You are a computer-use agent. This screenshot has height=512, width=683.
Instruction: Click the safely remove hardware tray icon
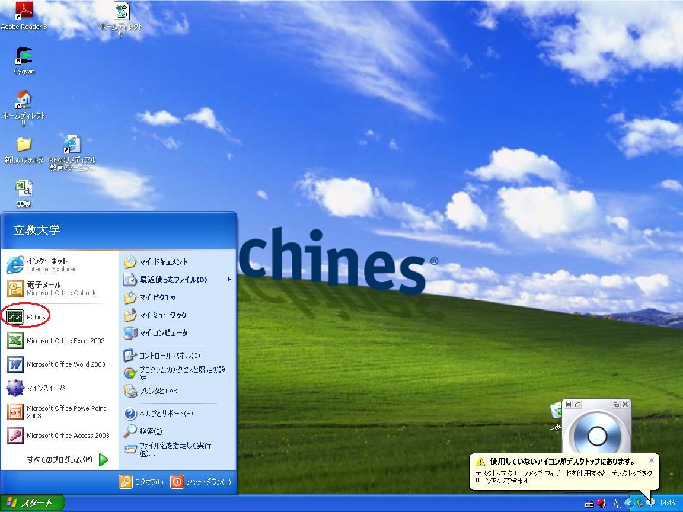click(640, 503)
